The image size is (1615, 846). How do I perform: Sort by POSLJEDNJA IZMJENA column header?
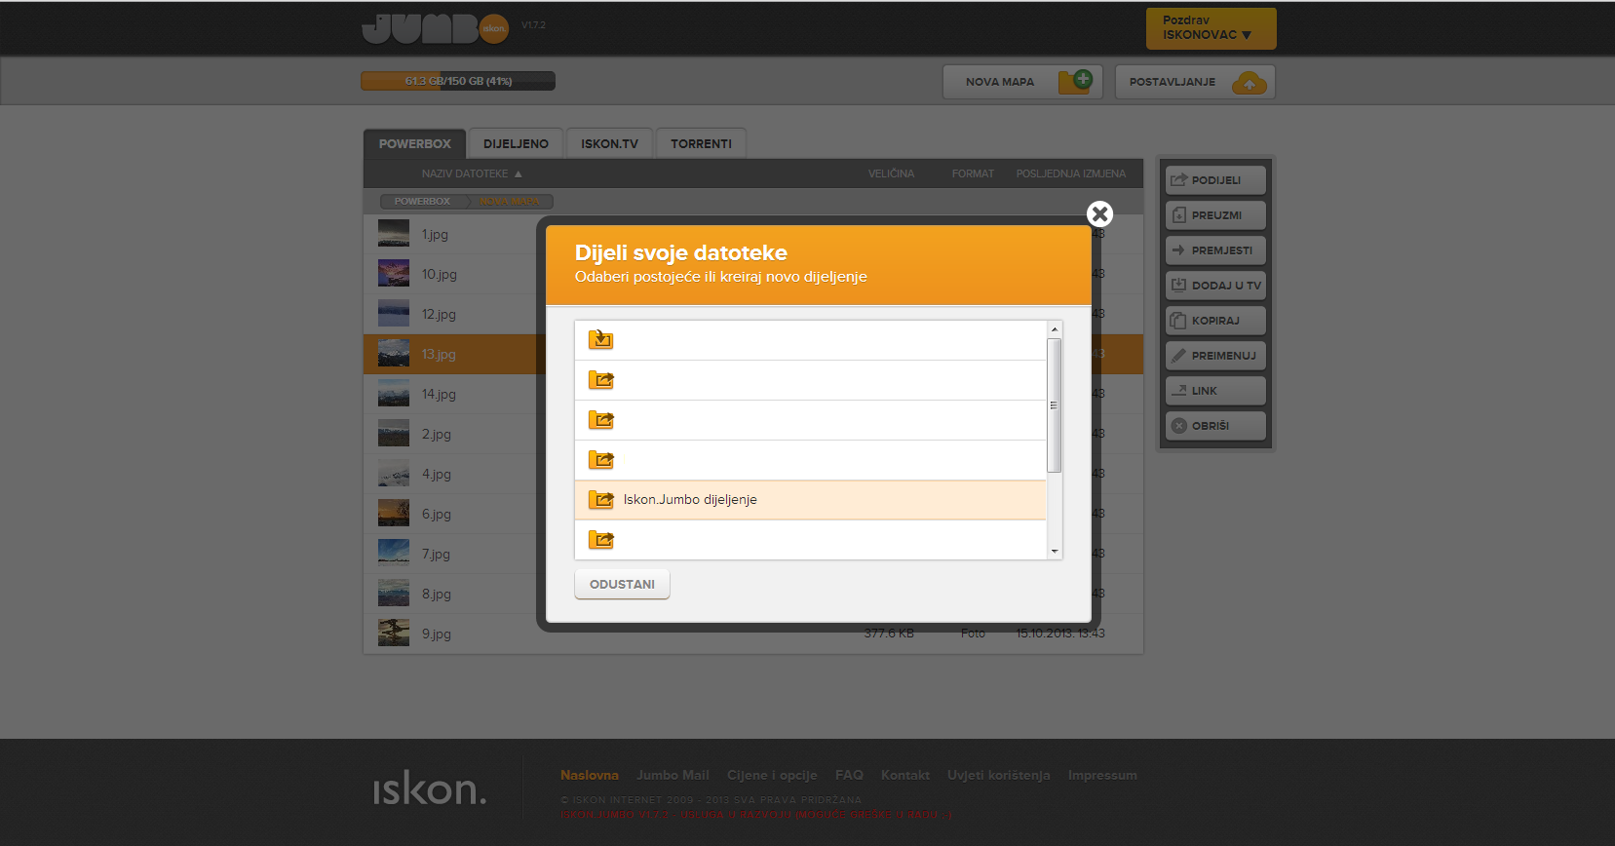coord(1070,173)
